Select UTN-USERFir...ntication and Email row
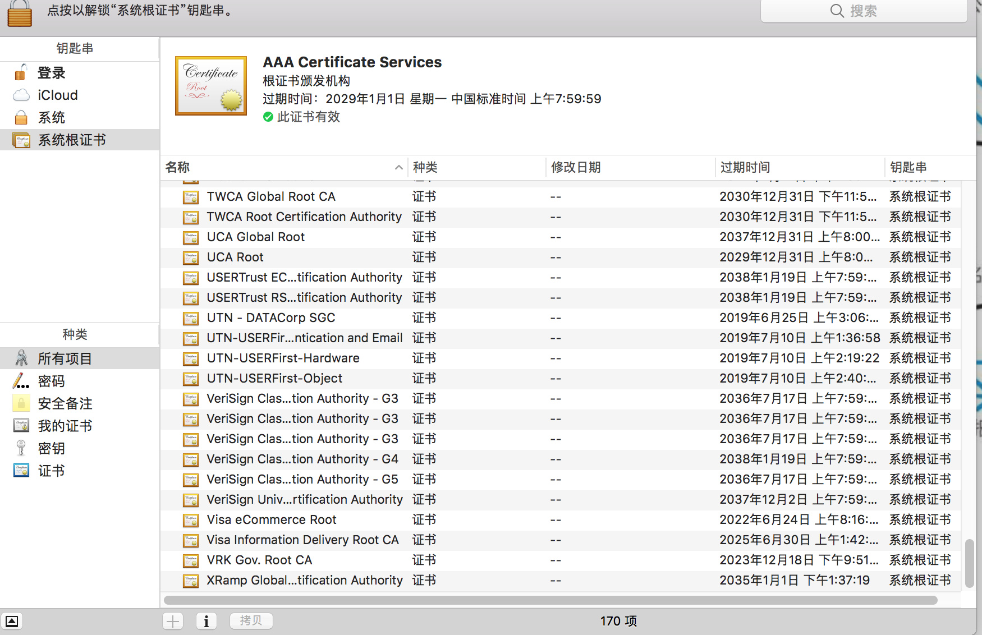Image resolution: width=982 pixels, height=635 pixels. (x=560, y=338)
